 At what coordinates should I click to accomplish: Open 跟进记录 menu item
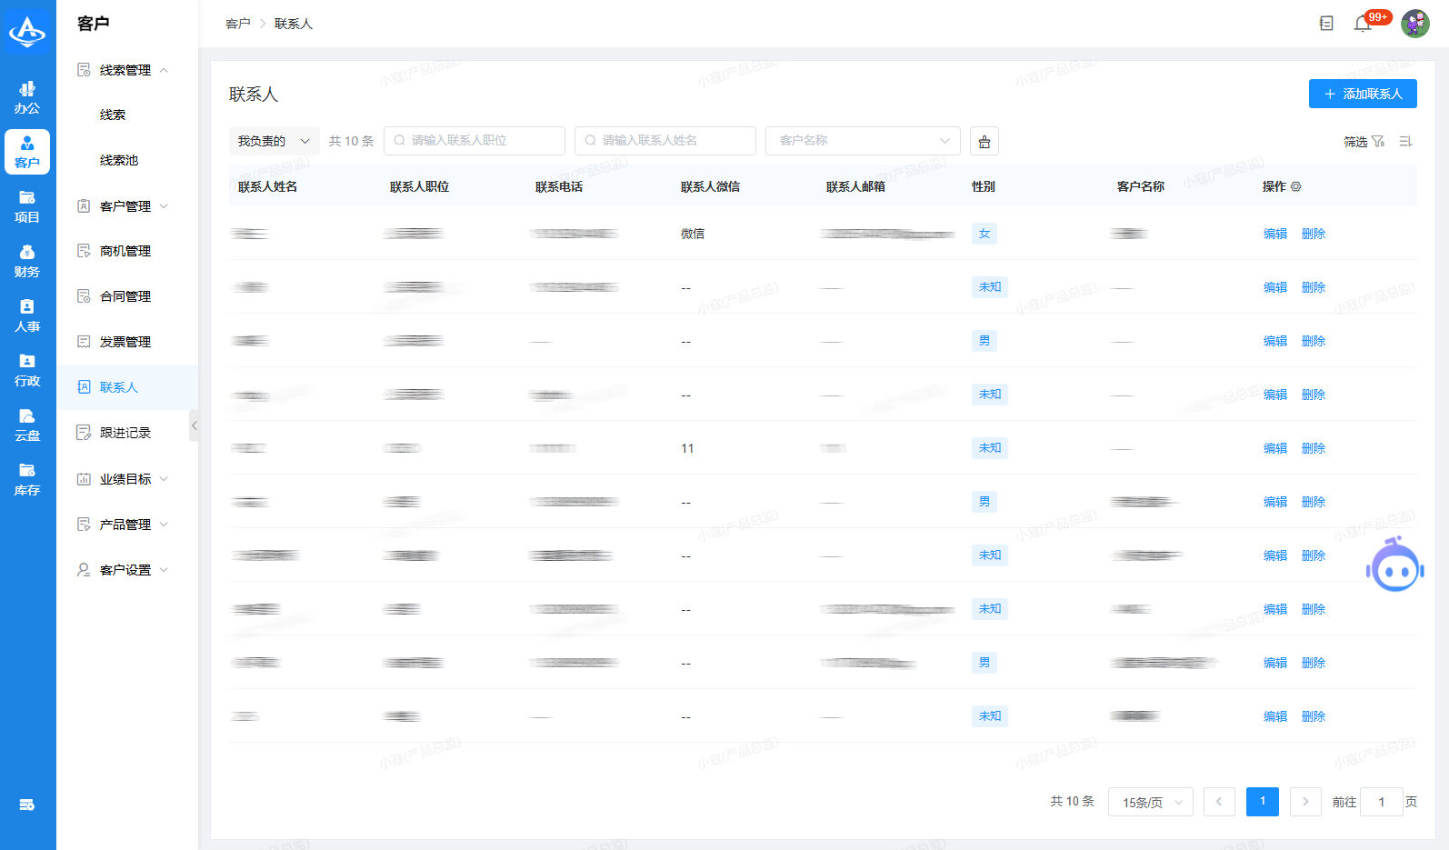pos(125,433)
